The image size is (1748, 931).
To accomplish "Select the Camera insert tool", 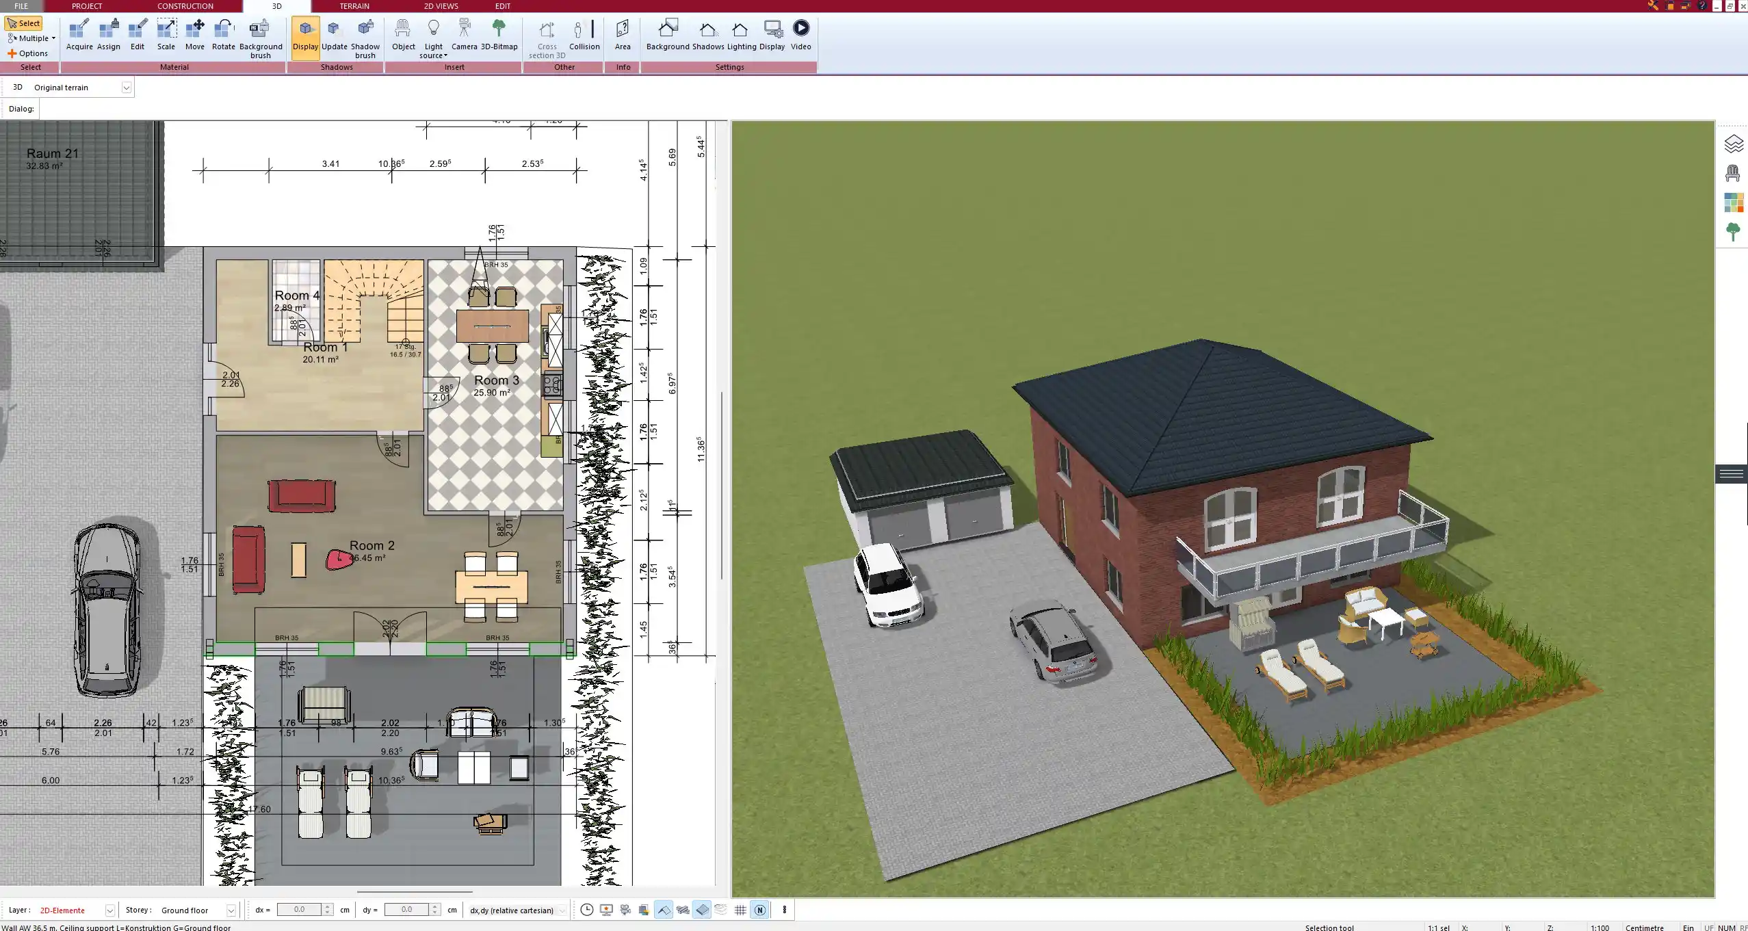I will click(x=464, y=35).
